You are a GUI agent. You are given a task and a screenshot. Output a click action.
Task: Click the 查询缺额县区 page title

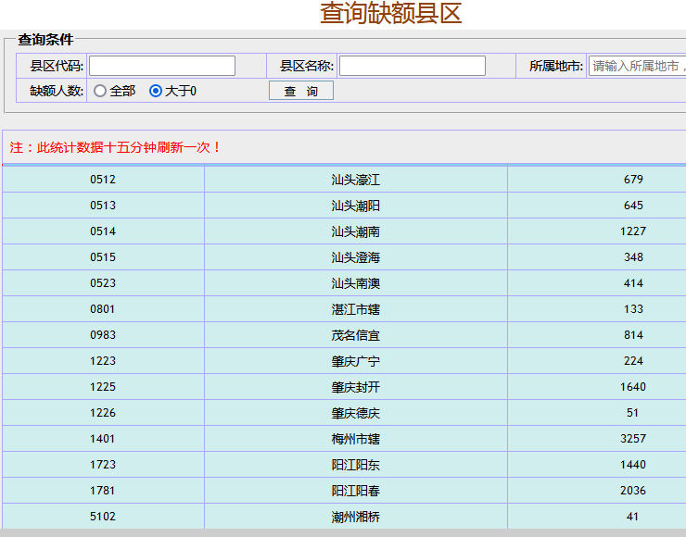point(390,13)
